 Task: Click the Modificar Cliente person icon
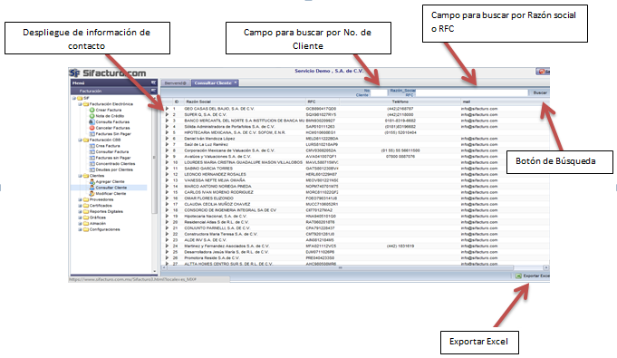pyautogui.click(x=92, y=193)
